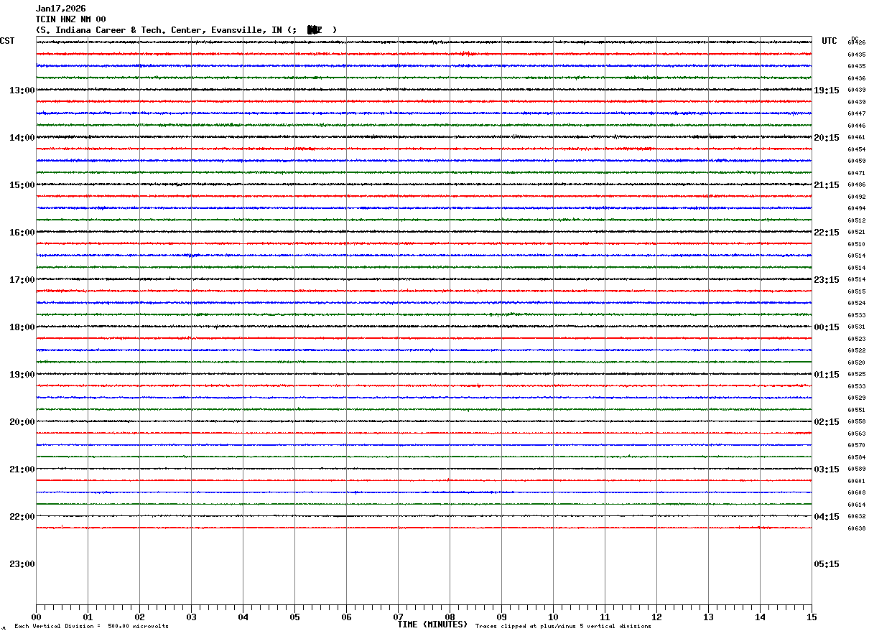
Task: Click the 21:15 UTC time label
Action: 827,185
